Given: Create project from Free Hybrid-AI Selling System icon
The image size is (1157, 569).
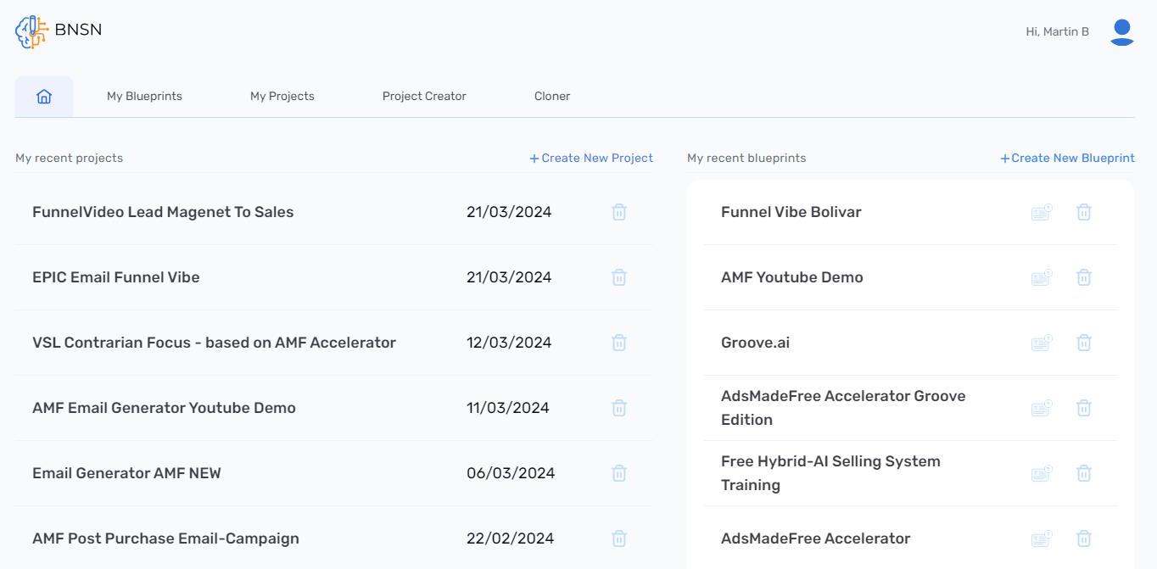Looking at the screenshot, I should pyautogui.click(x=1042, y=473).
